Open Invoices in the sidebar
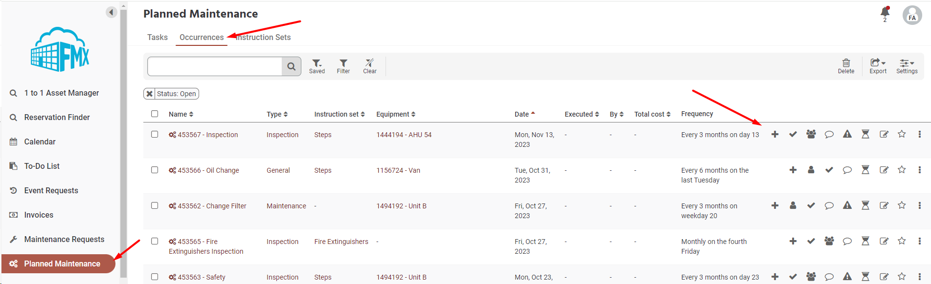Image resolution: width=931 pixels, height=284 pixels. [38, 215]
